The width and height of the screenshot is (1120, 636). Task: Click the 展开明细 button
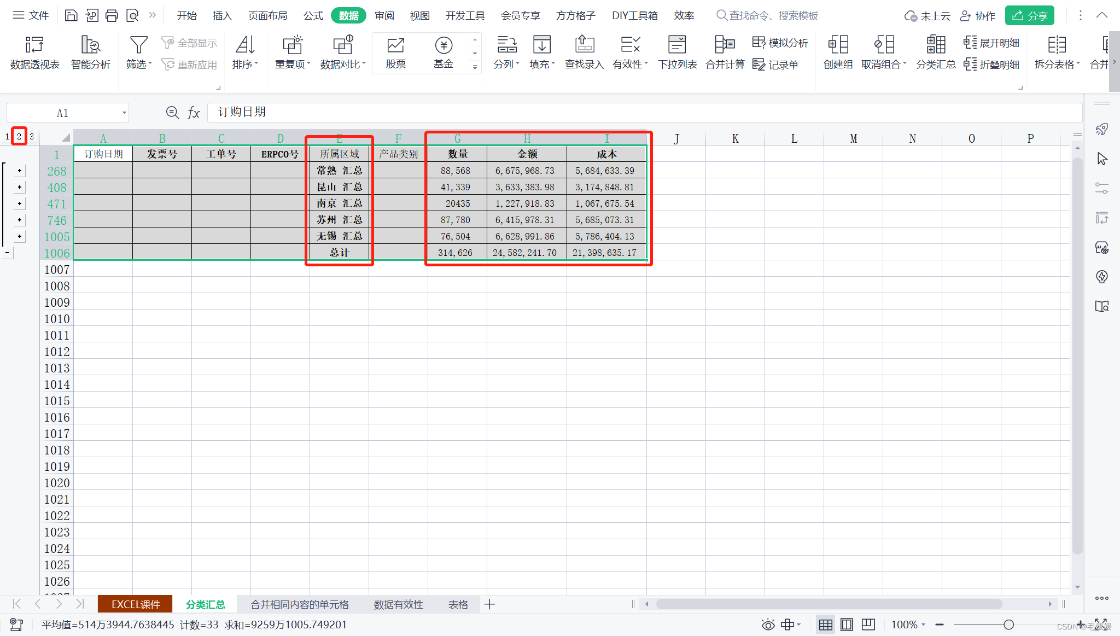point(992,43)
